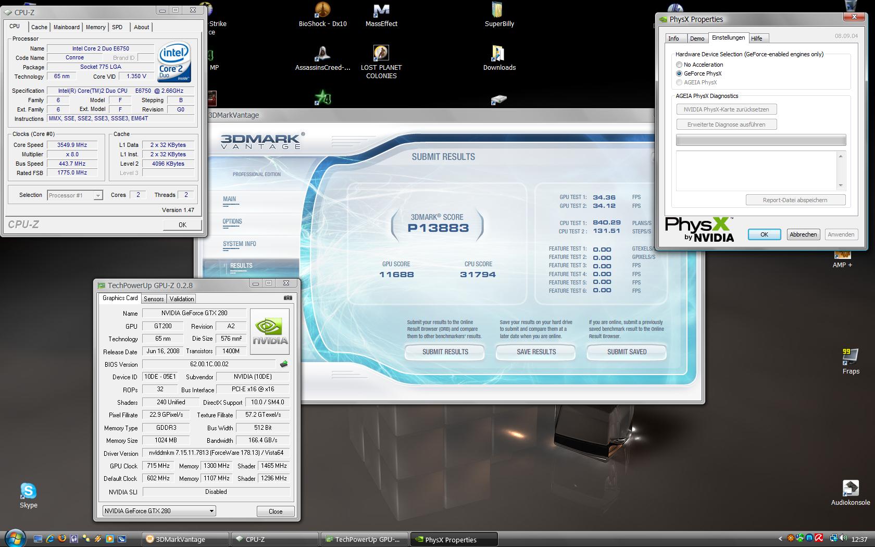
Task: Switch to the Mainboard tab in CPU-Z
Action: (x=67, y=27)
